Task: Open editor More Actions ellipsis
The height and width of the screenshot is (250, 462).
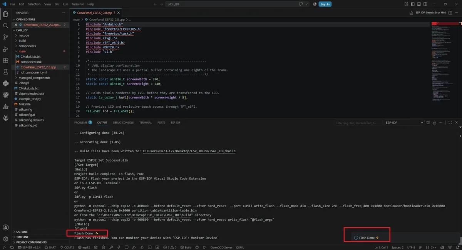Action: coord(457,13)
